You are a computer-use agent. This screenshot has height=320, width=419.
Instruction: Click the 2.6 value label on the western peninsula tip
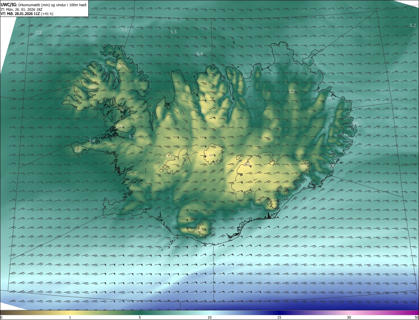78,150
